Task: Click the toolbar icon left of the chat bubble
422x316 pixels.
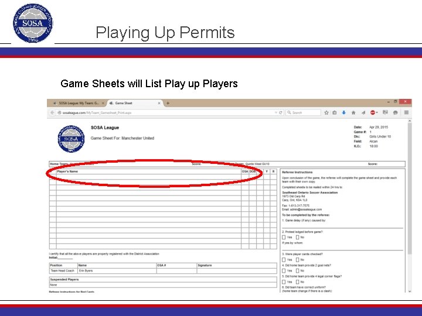Action: pyautogui.click(x=386, y=112)
